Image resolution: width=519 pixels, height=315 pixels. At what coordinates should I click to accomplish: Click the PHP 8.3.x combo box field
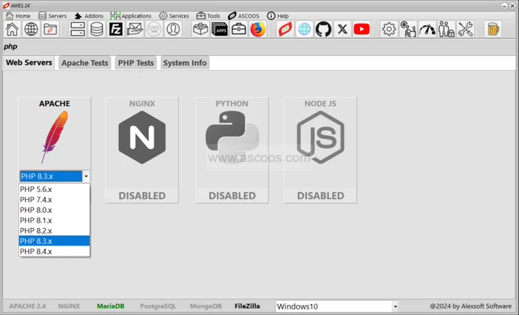click(x=55, y=176)
